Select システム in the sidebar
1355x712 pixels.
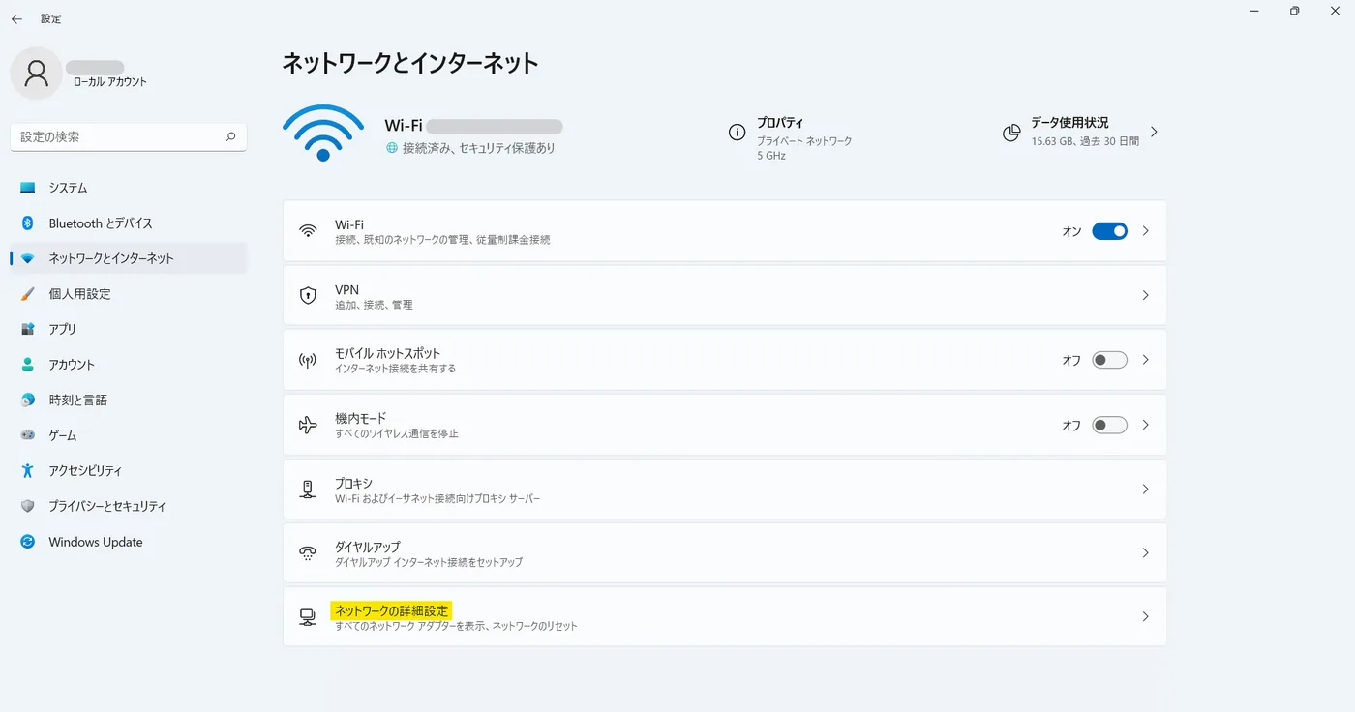click(129, 188)
